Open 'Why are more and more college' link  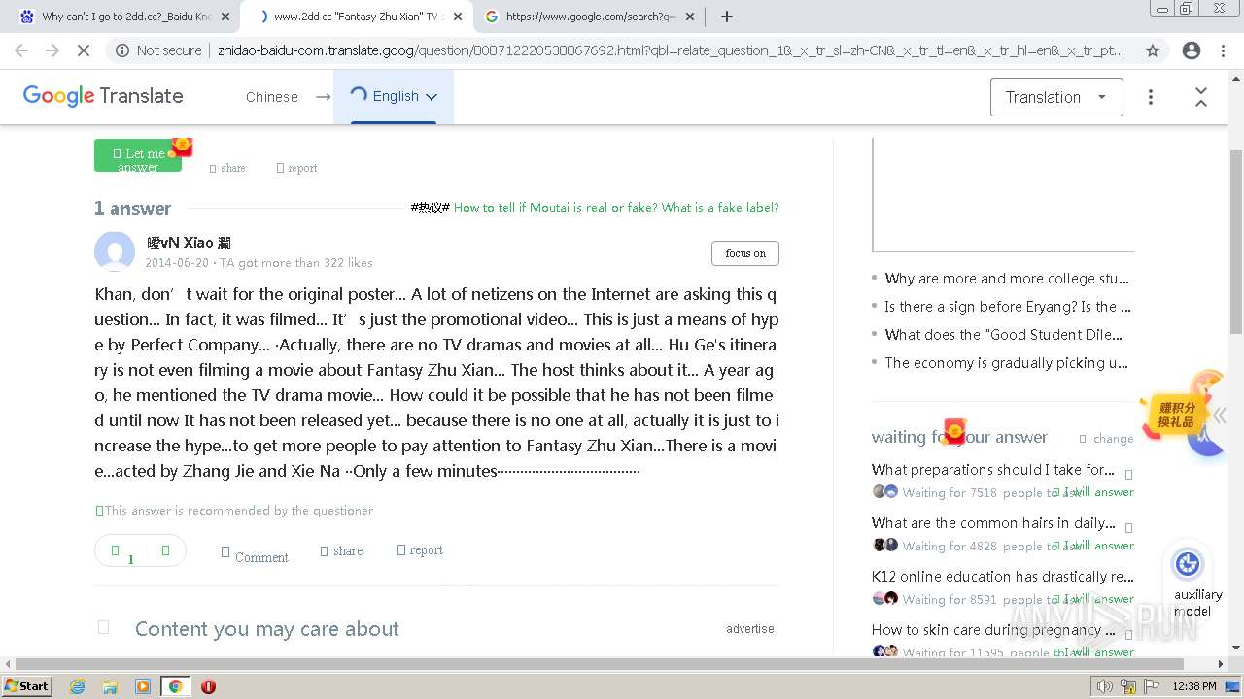1007,279
